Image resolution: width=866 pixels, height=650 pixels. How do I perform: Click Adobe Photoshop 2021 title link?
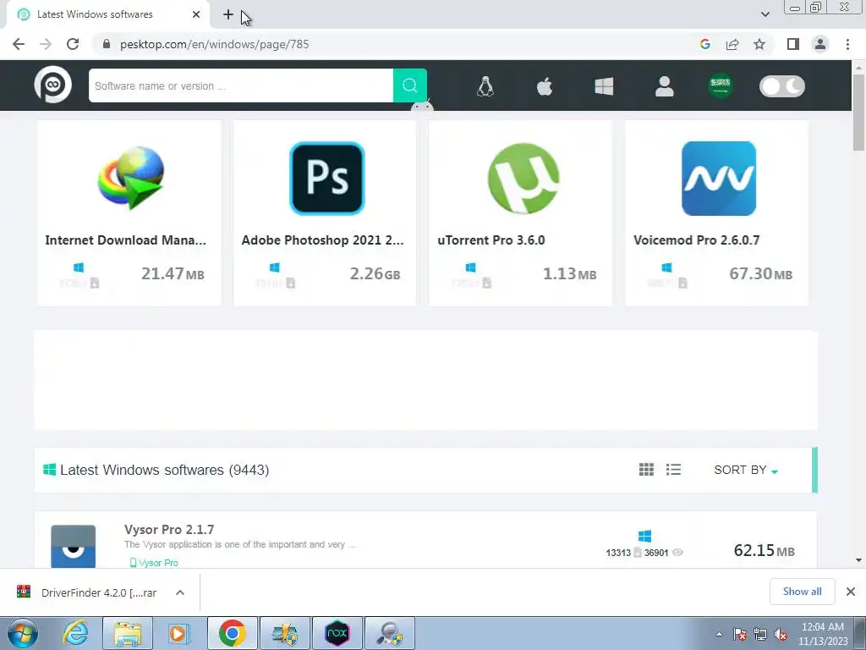click(322, 240)
